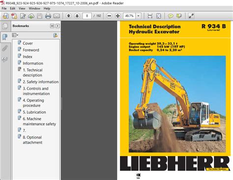Zoom out with the minus button
This screenshot has width=233, height=180.
pos(109,16)
